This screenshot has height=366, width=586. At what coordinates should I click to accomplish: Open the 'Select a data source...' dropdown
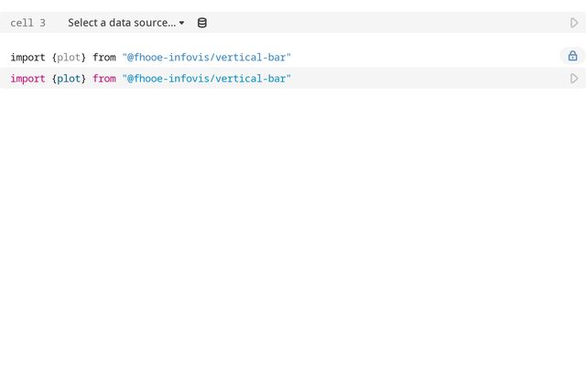click(x=122, y=23)
